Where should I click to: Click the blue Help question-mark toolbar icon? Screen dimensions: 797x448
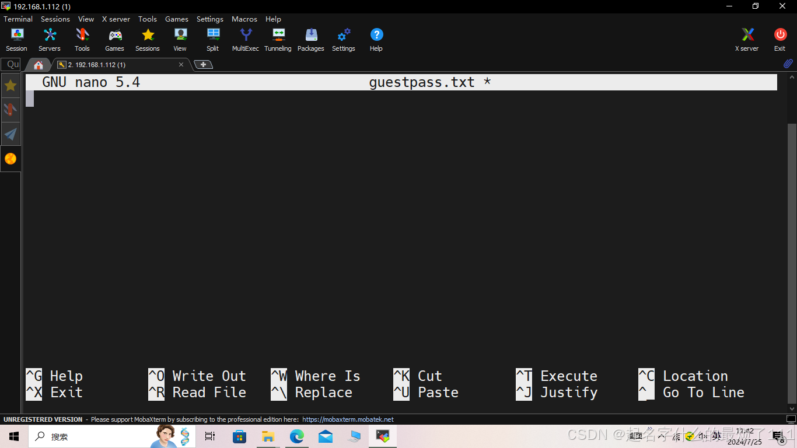376,40
